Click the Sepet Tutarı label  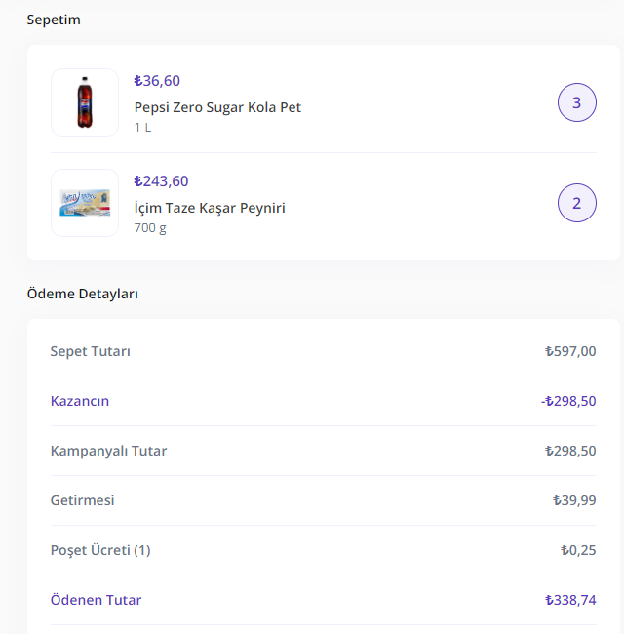(90, 351)
